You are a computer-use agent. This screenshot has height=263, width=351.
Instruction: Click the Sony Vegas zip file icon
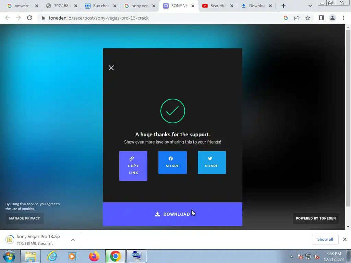tap(10, 239)
